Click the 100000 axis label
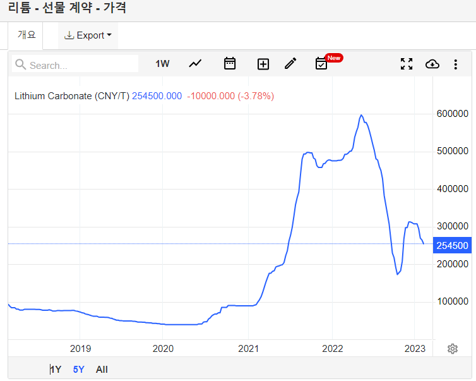The image size is (476, 381). (452, 301)
